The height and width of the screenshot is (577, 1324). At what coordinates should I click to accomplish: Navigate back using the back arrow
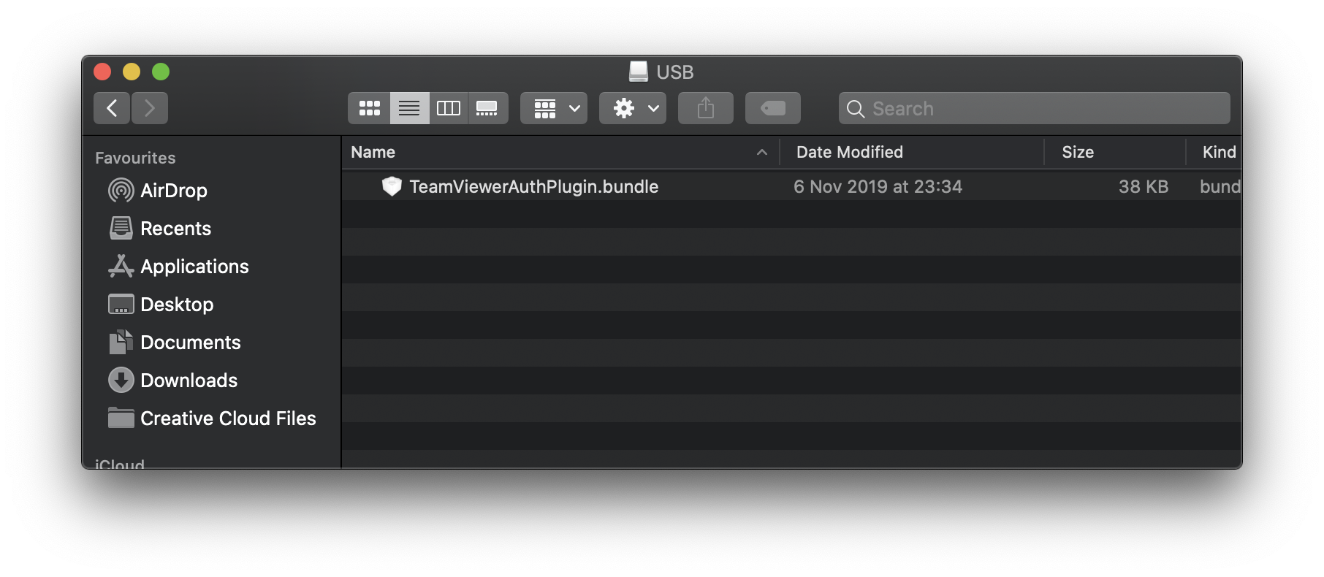point(111,107)
